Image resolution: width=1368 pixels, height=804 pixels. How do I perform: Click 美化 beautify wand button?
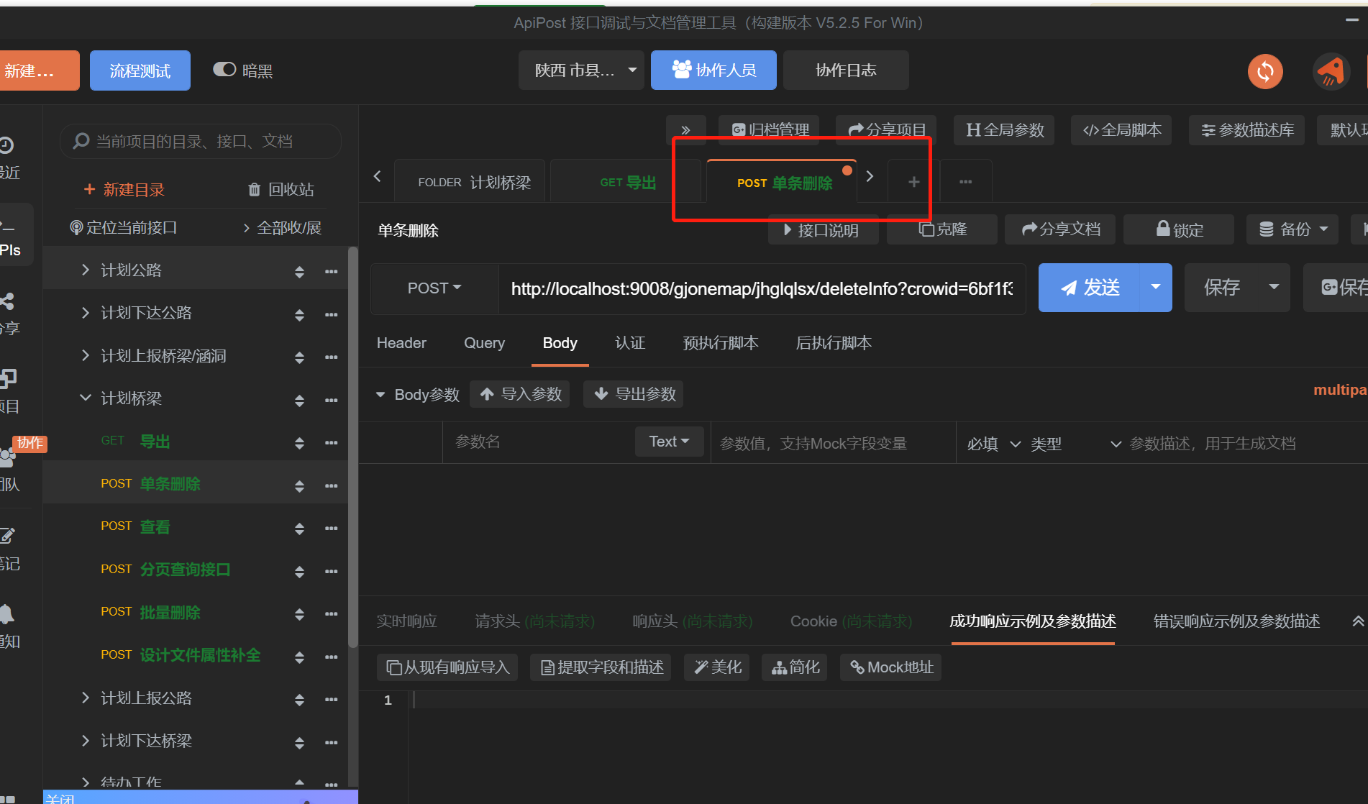[x=717, y=667]
